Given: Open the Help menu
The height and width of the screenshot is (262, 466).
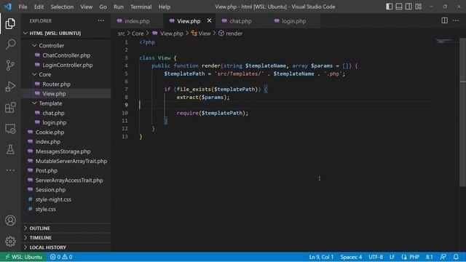Looking at the screenshot, I should click(x=165, y=7).
